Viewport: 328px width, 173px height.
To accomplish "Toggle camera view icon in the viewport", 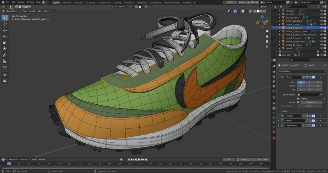I will (267, 41).
